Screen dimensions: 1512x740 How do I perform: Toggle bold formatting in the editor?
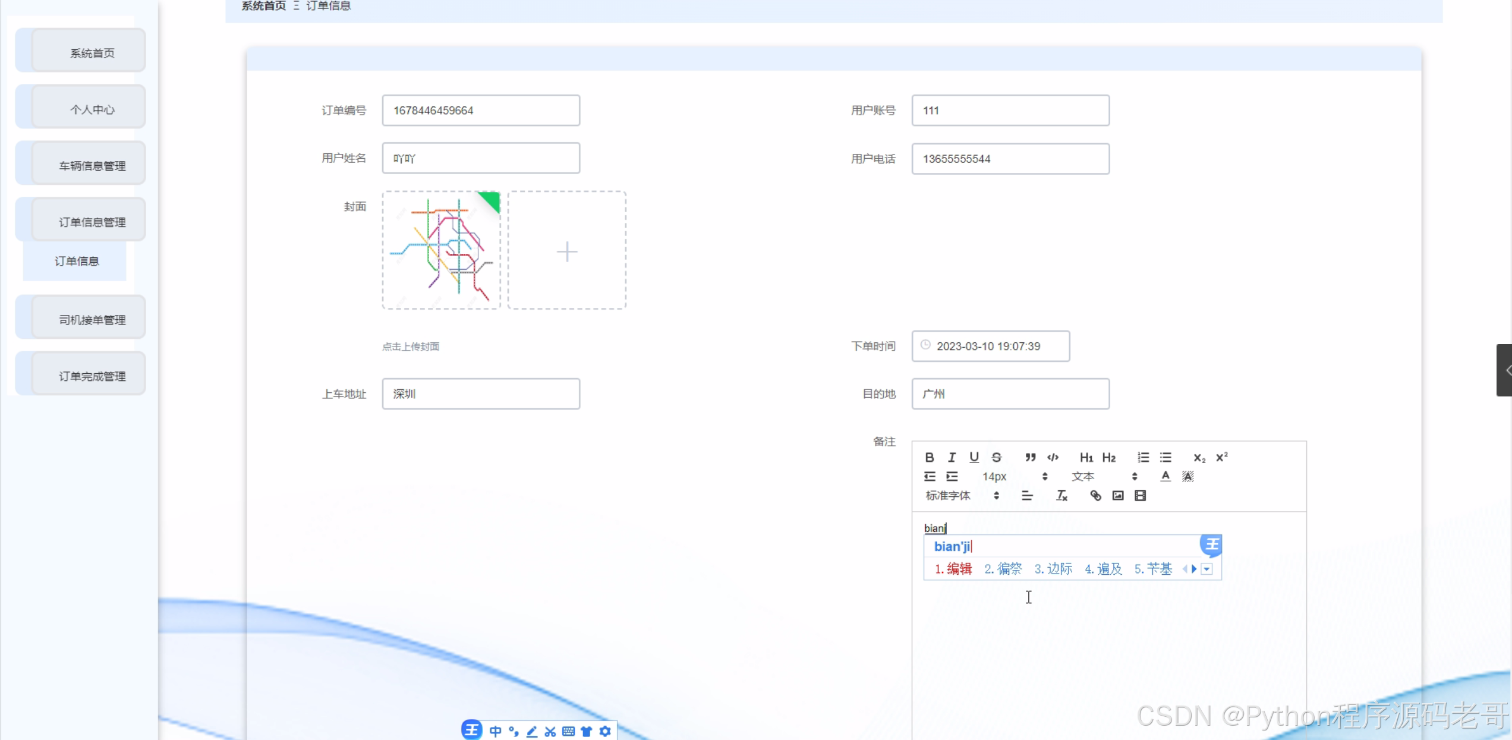tap(930, 457)
